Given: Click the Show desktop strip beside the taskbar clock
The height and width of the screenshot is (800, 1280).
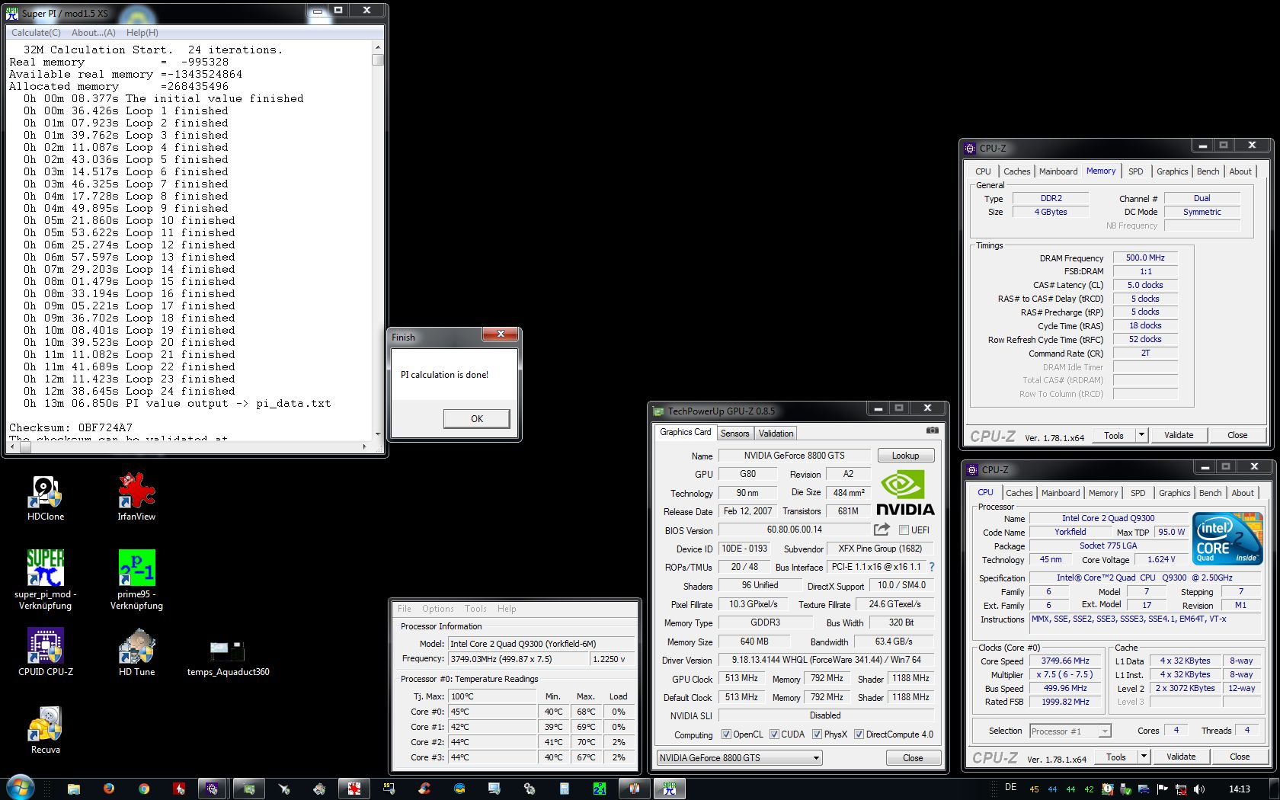Looking at the screenshot, I should pos(1275,789).
